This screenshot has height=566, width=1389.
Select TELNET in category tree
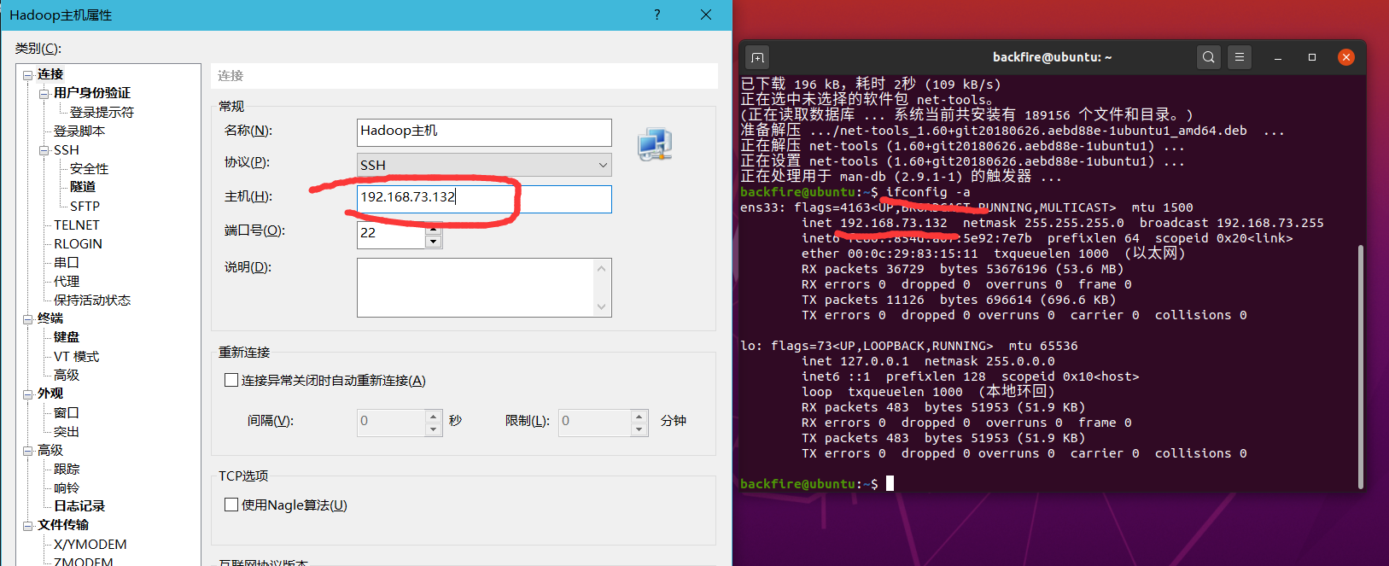(77, 225)
